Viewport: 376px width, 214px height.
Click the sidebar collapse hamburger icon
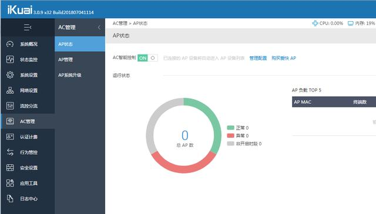tap(28, 28)
